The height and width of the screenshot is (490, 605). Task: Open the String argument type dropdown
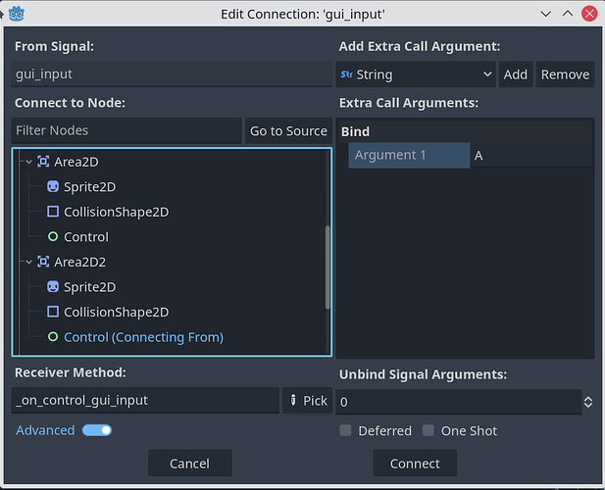pos(417,74)
